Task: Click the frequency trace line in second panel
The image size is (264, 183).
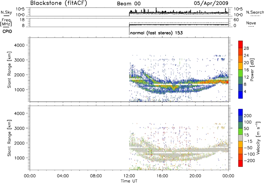Action: point(179,25)
